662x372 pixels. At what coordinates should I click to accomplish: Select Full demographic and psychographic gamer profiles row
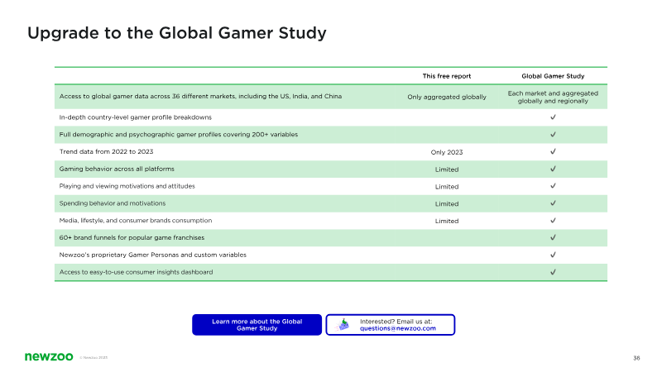pos(331,135)
